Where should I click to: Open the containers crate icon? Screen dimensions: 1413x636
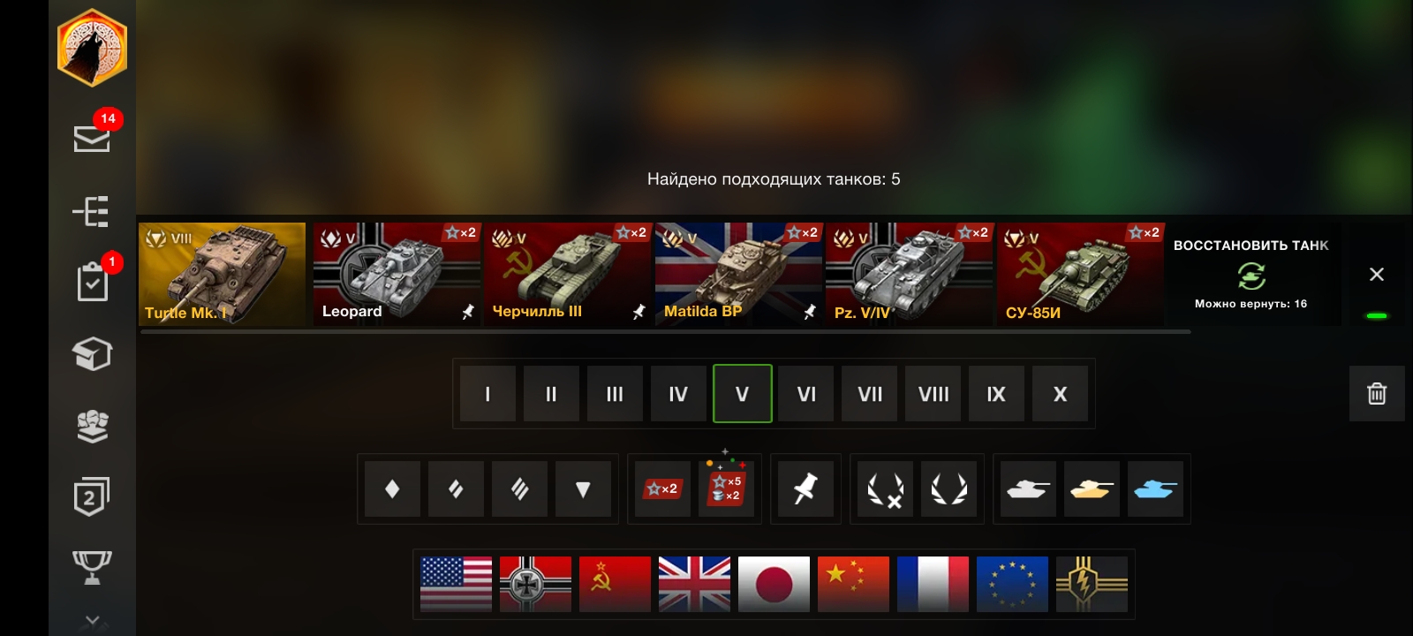(x=92, y=353)
